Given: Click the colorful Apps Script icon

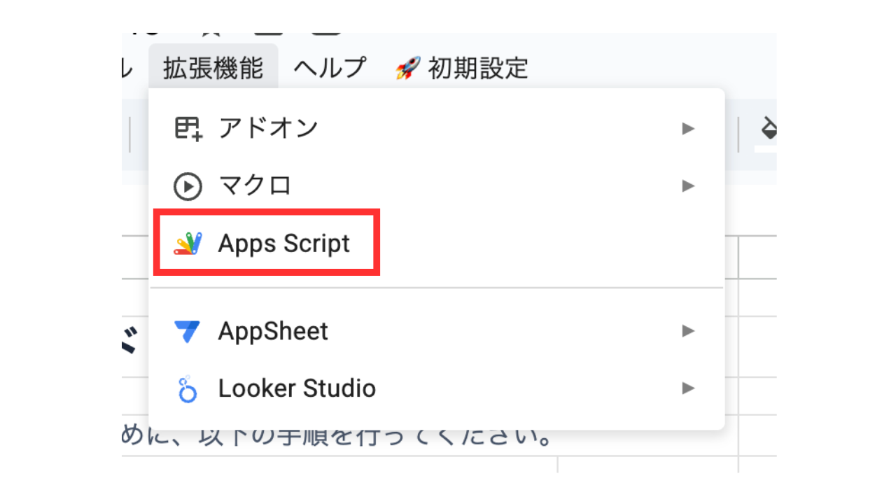Looking at the screenshot, I should [x=188, y=244].
